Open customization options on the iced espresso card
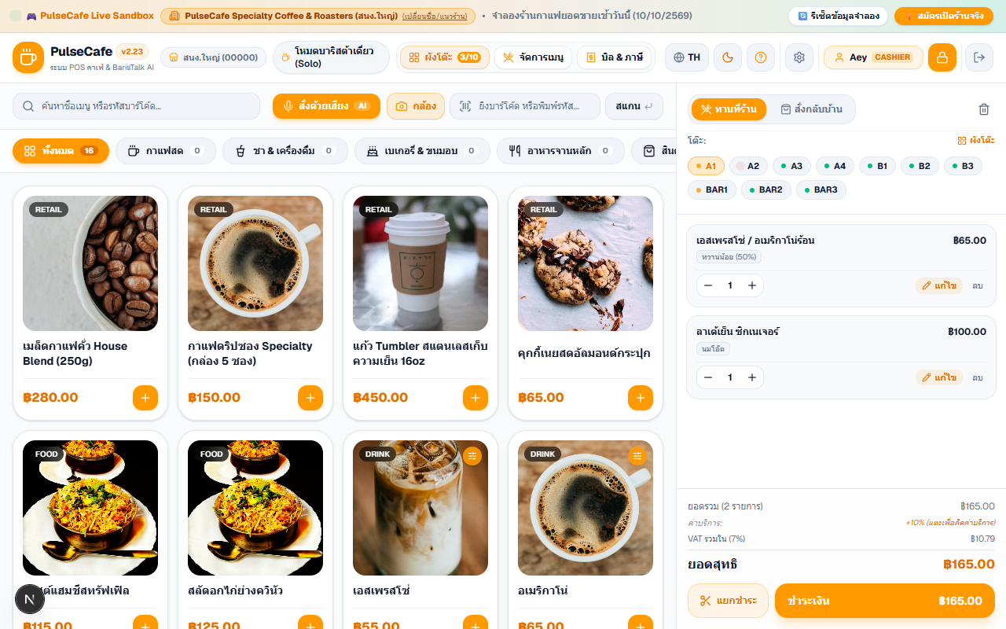The width and height of the screenshot is (1006, 629). coord(472,455)
